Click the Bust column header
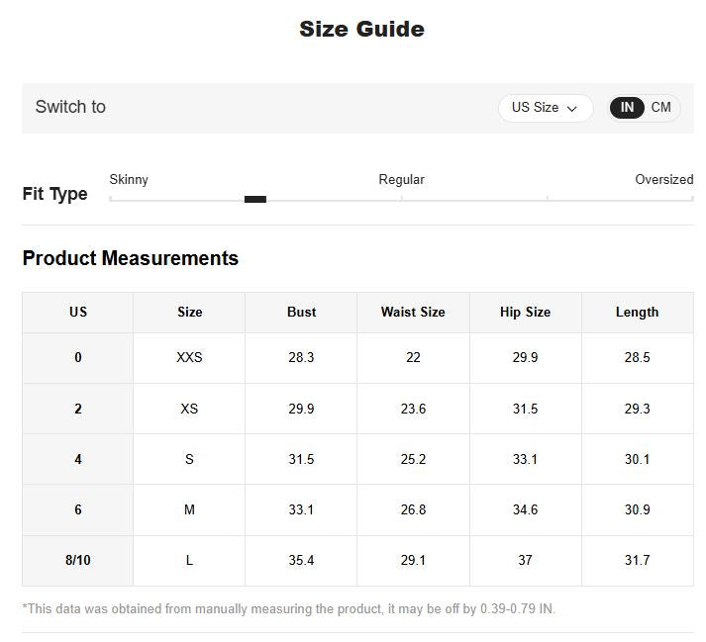This screenshot has width=706, height=642. click(301, 312)
